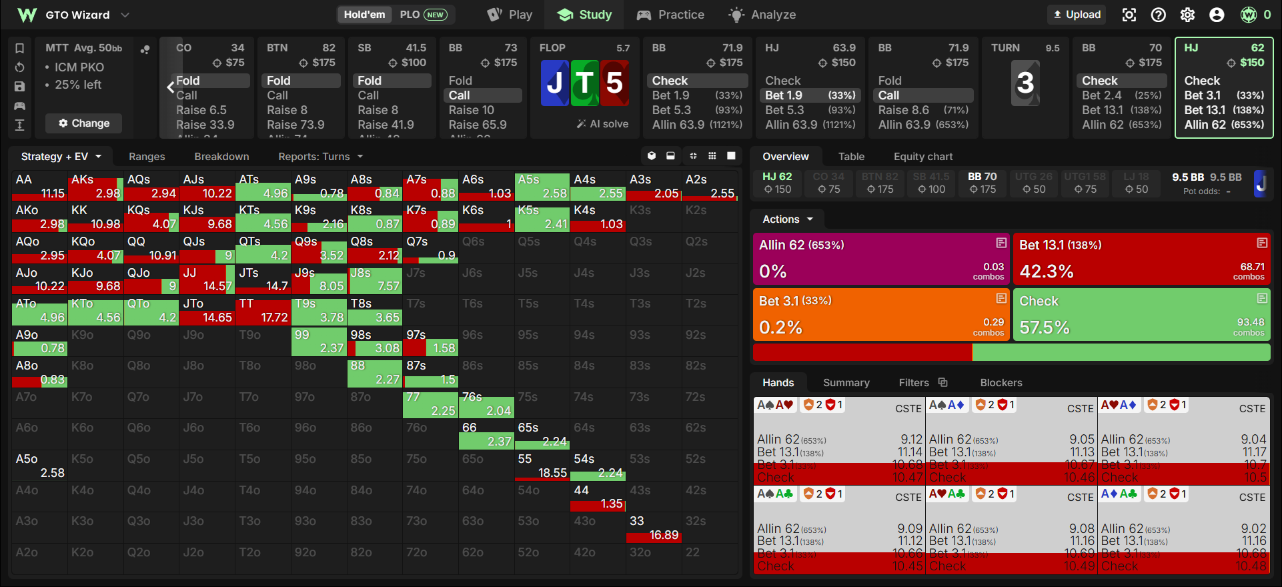Click the GTO Wizard logo
This screenshot has width=1282, height=587.
[x=27, y=15]
